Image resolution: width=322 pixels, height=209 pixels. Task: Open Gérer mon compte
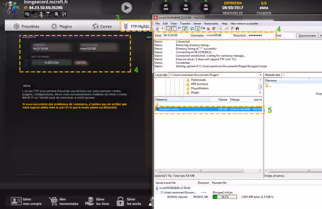pos(26,201)
